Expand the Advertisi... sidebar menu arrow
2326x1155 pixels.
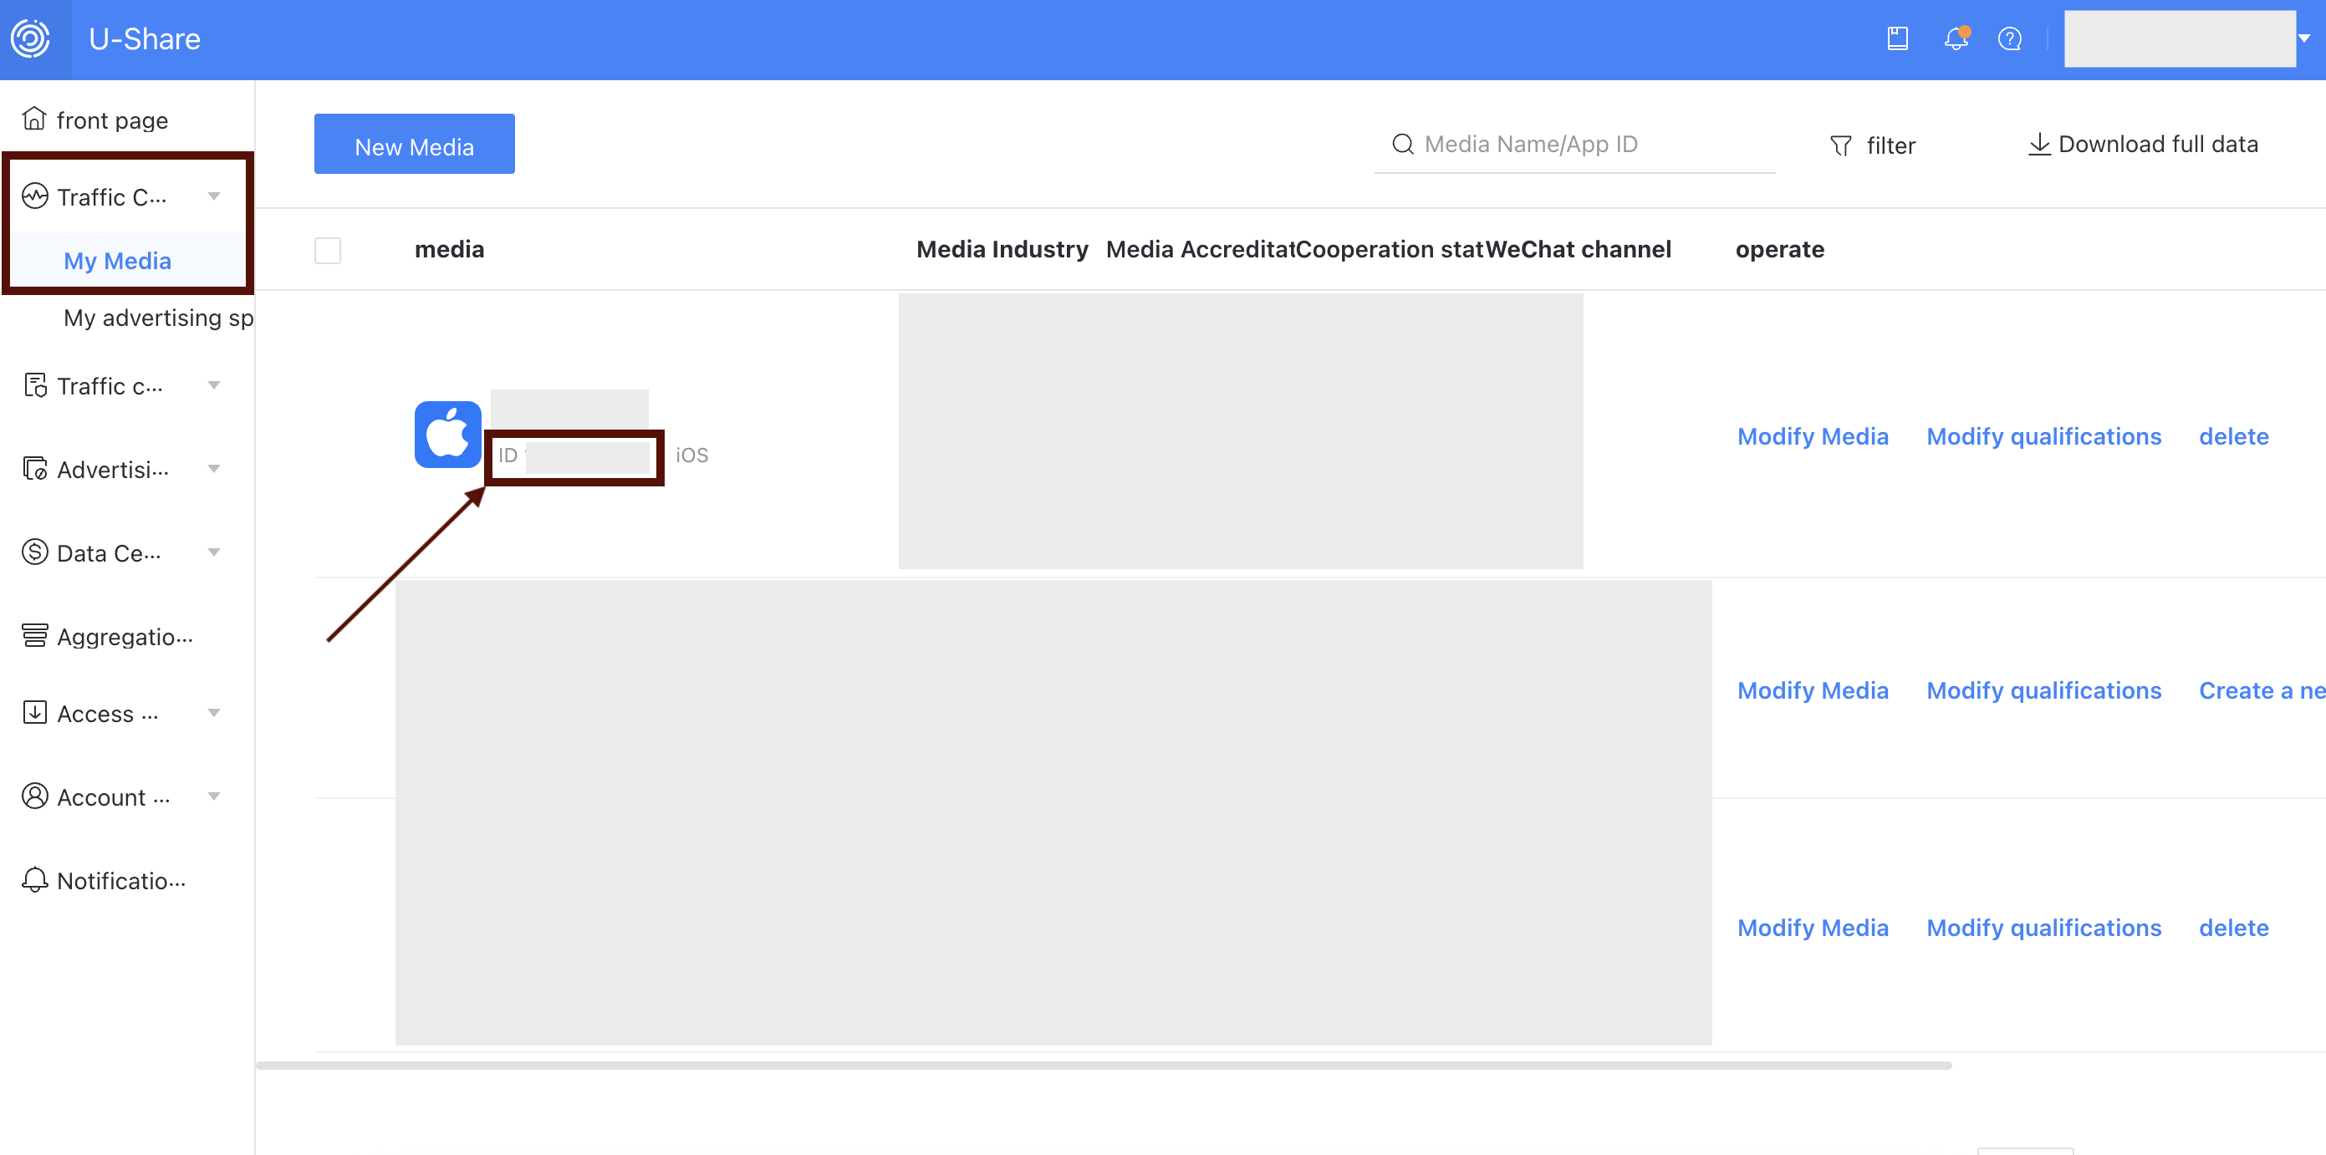pyautogui.click(x=214, y=469)
